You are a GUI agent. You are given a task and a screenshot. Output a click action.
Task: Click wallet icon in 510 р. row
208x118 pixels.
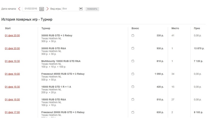pos(133,99)
